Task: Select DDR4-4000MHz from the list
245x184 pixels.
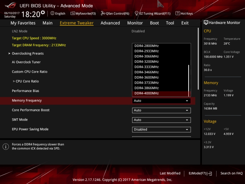Action: [160, 94]
